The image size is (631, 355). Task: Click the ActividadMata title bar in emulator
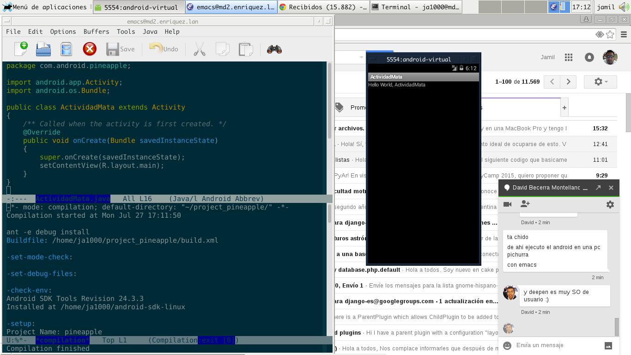click(423, 77)
